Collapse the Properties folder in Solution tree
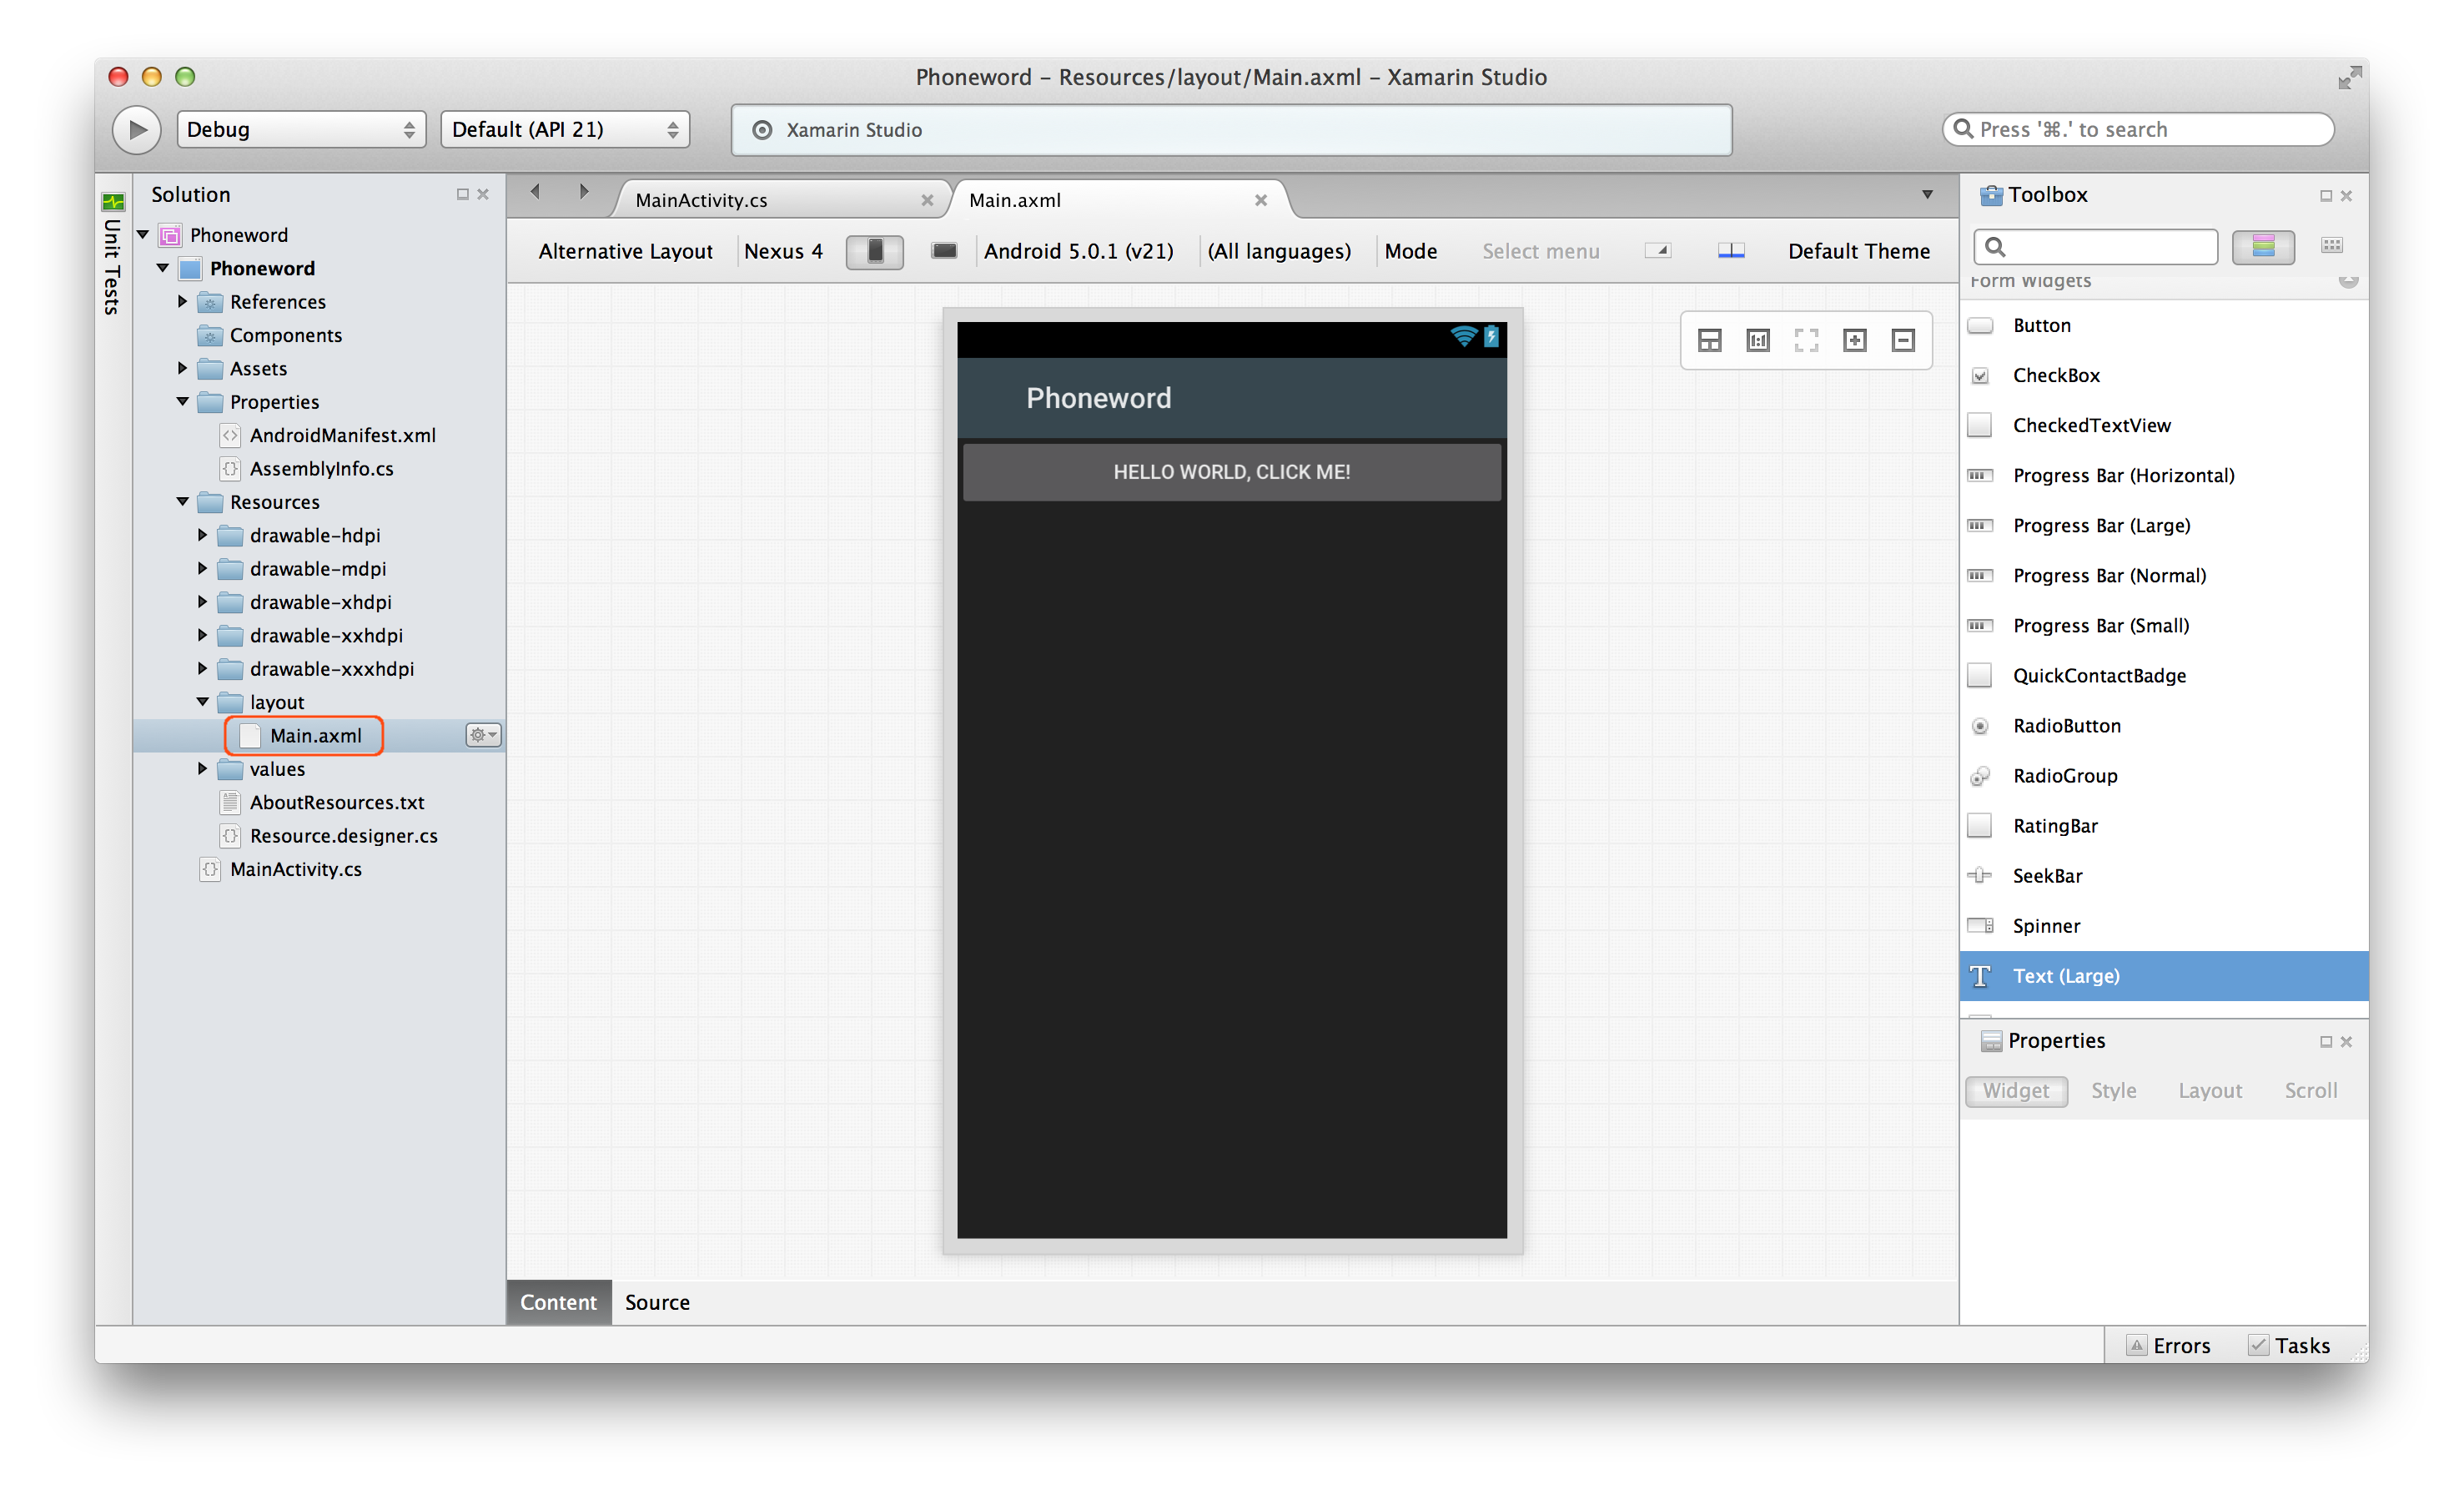Screen dimensions: 2464x1495 coord(182,402)
